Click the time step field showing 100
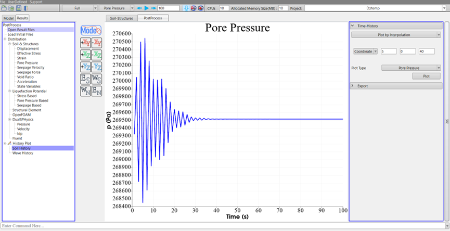 tap(169, 8)
